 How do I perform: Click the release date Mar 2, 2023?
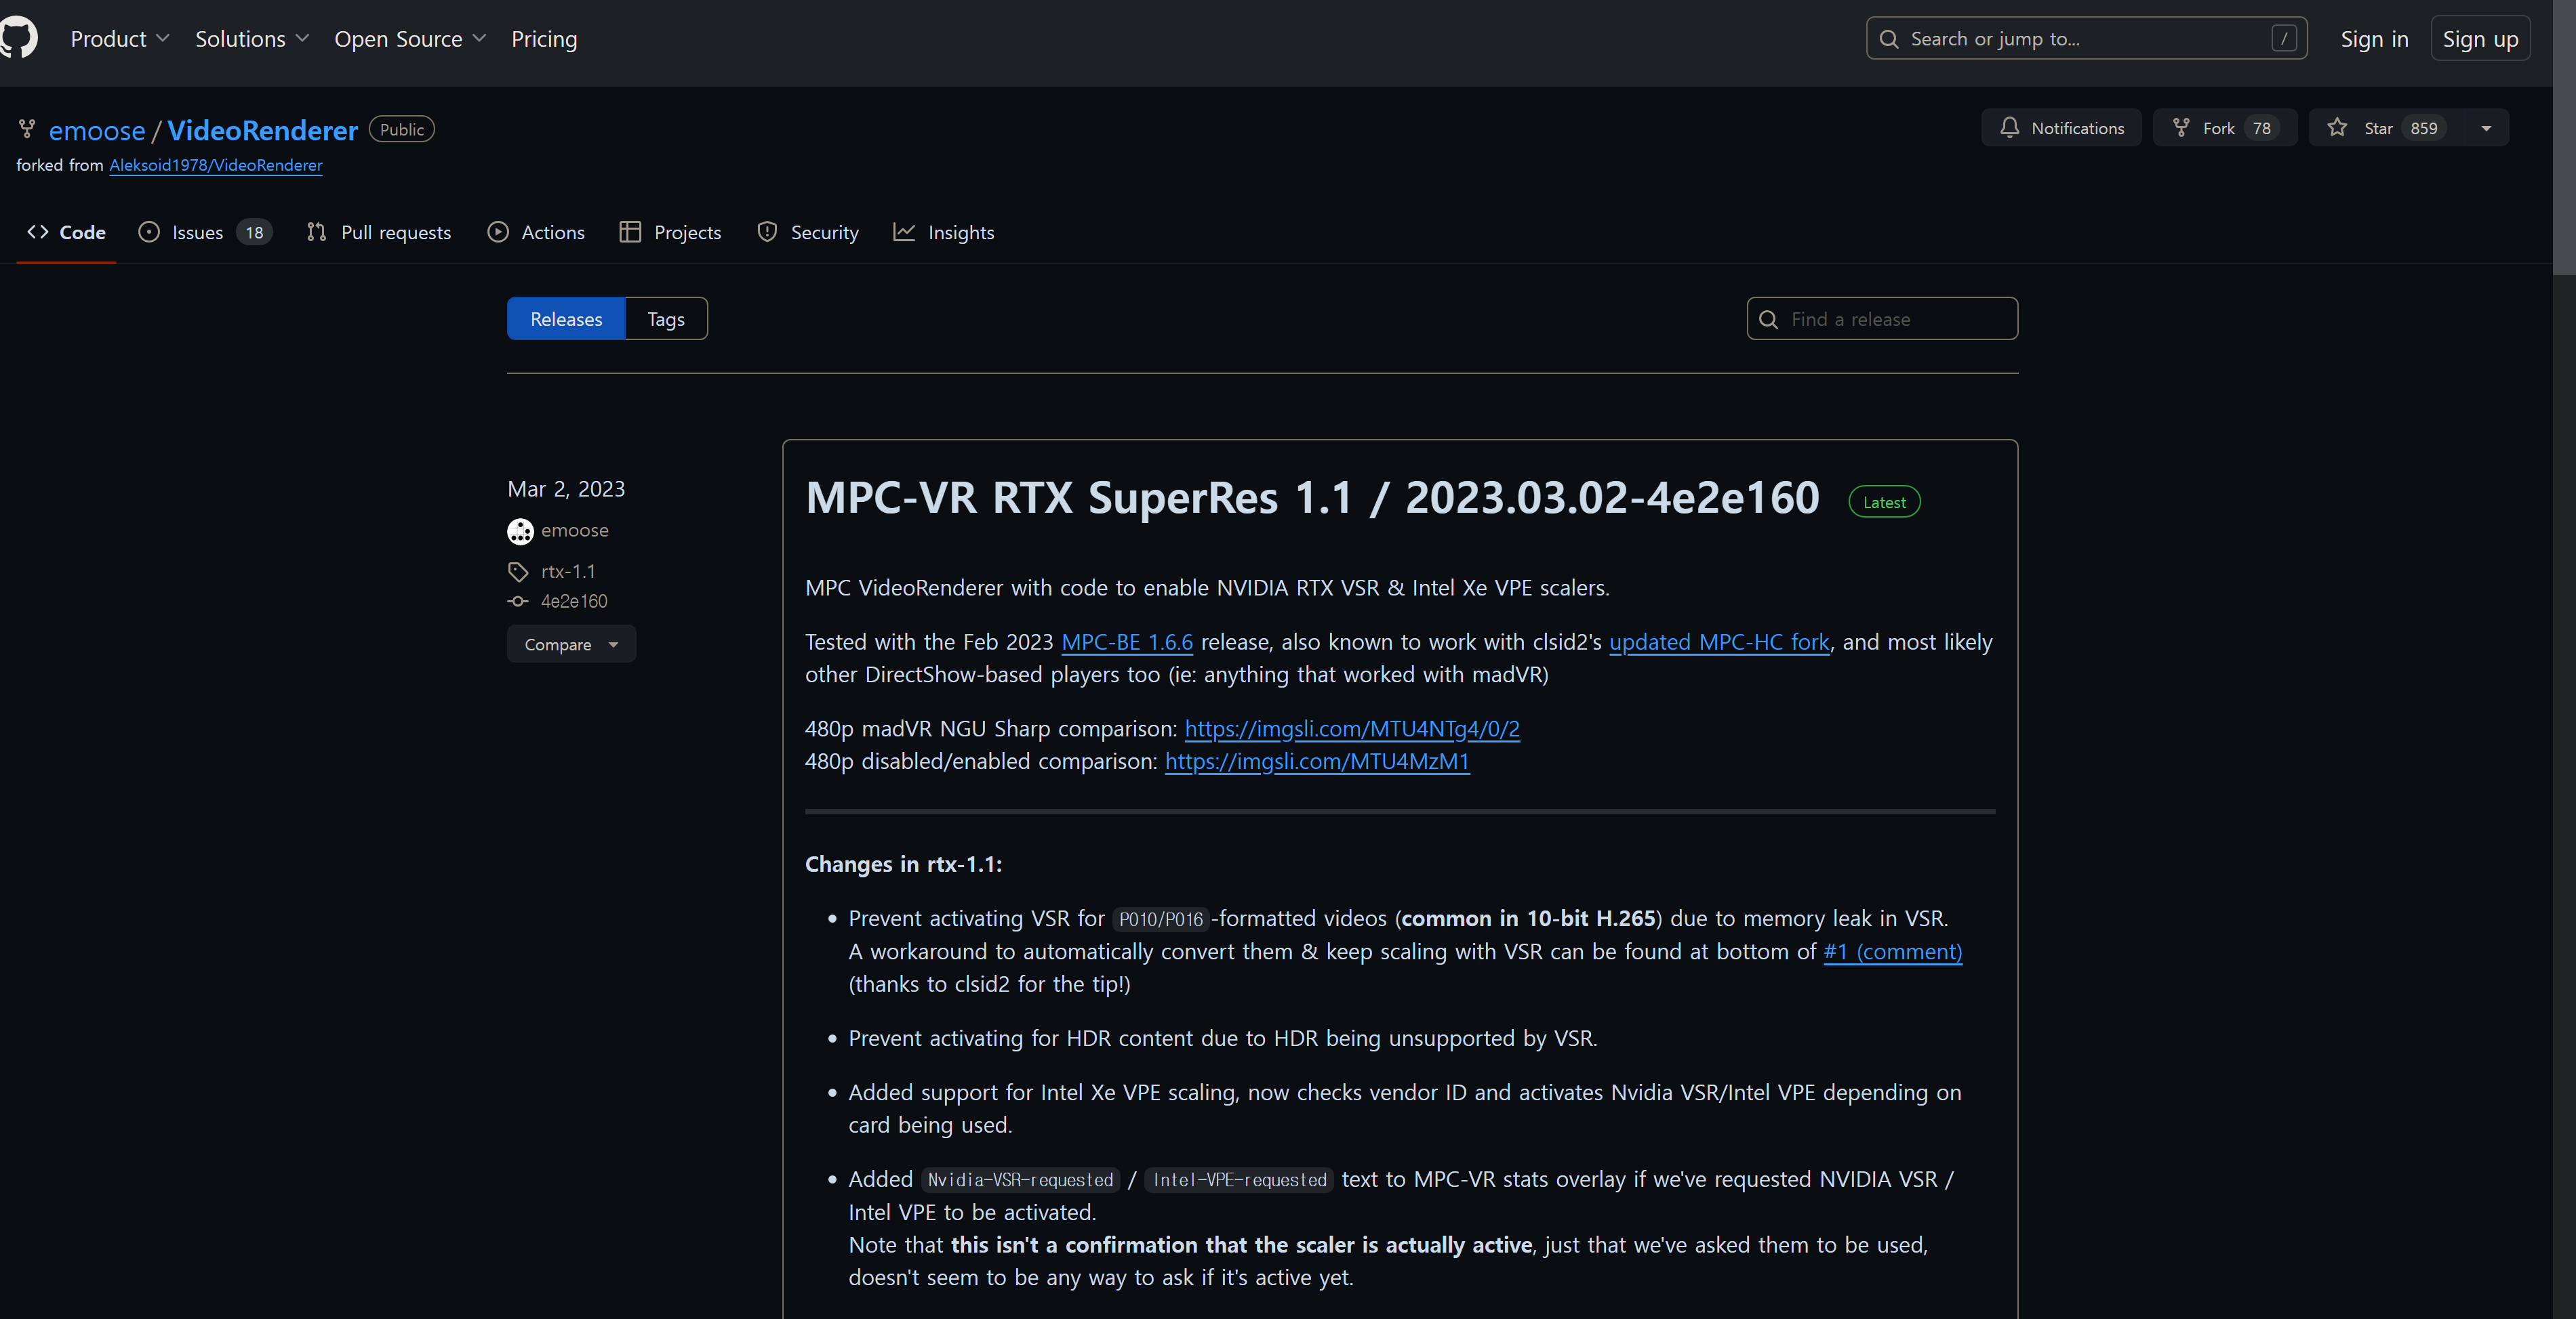click(x=566, y=488)
